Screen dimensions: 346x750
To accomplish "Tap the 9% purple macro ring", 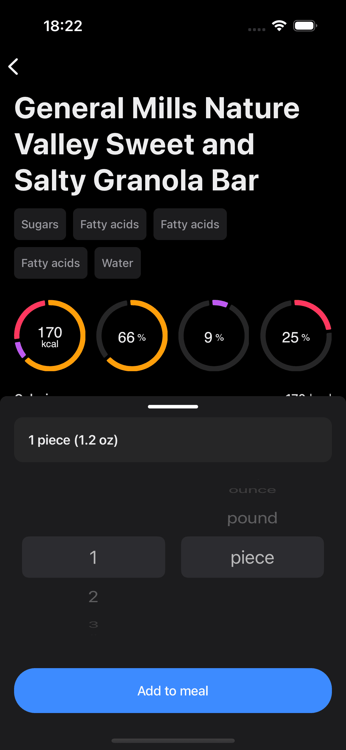I will click(214, 336).
